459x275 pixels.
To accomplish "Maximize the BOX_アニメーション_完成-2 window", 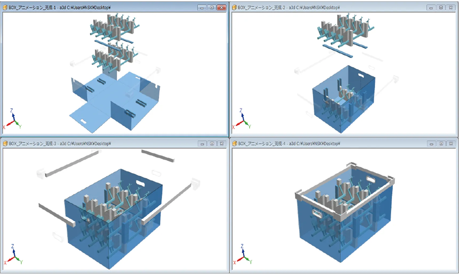I will [x=441, y=8].
